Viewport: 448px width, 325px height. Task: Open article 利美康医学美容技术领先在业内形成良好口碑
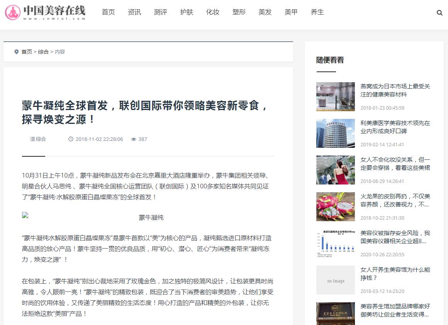(x=395, y=127)
